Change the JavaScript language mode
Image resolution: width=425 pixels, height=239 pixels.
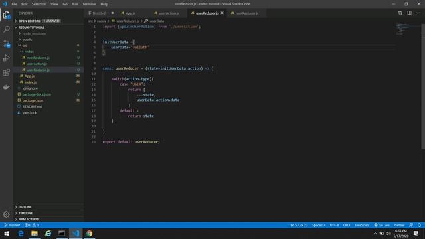pos(362,225)
